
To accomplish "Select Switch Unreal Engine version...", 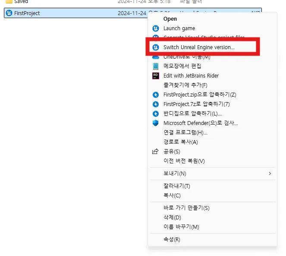I will (199, 47).
